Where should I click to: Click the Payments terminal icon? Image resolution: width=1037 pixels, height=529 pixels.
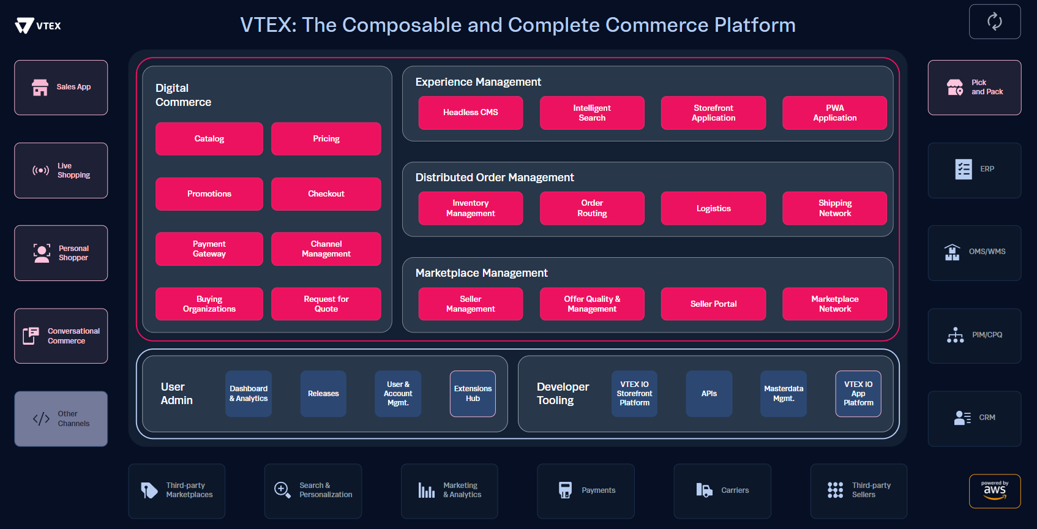[x=565, y=490]
